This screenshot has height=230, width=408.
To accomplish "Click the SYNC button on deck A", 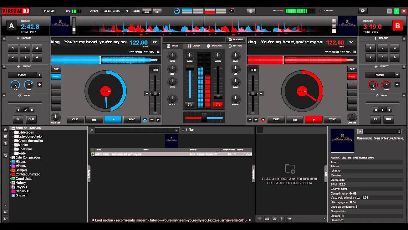I will 132,119.
